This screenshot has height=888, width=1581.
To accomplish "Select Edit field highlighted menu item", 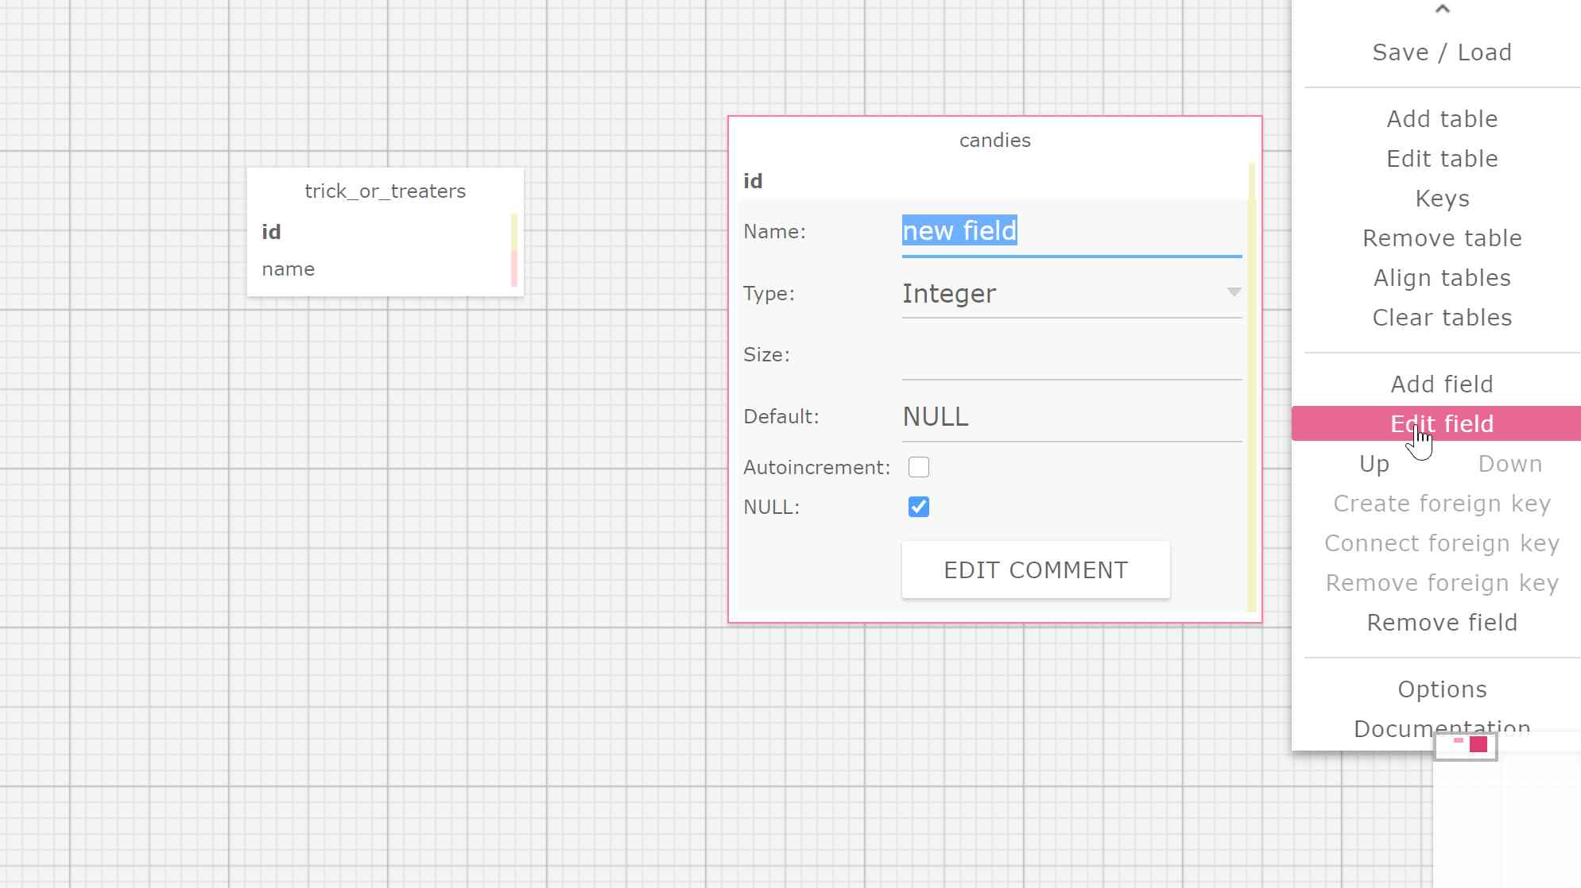I will 1441,423.
